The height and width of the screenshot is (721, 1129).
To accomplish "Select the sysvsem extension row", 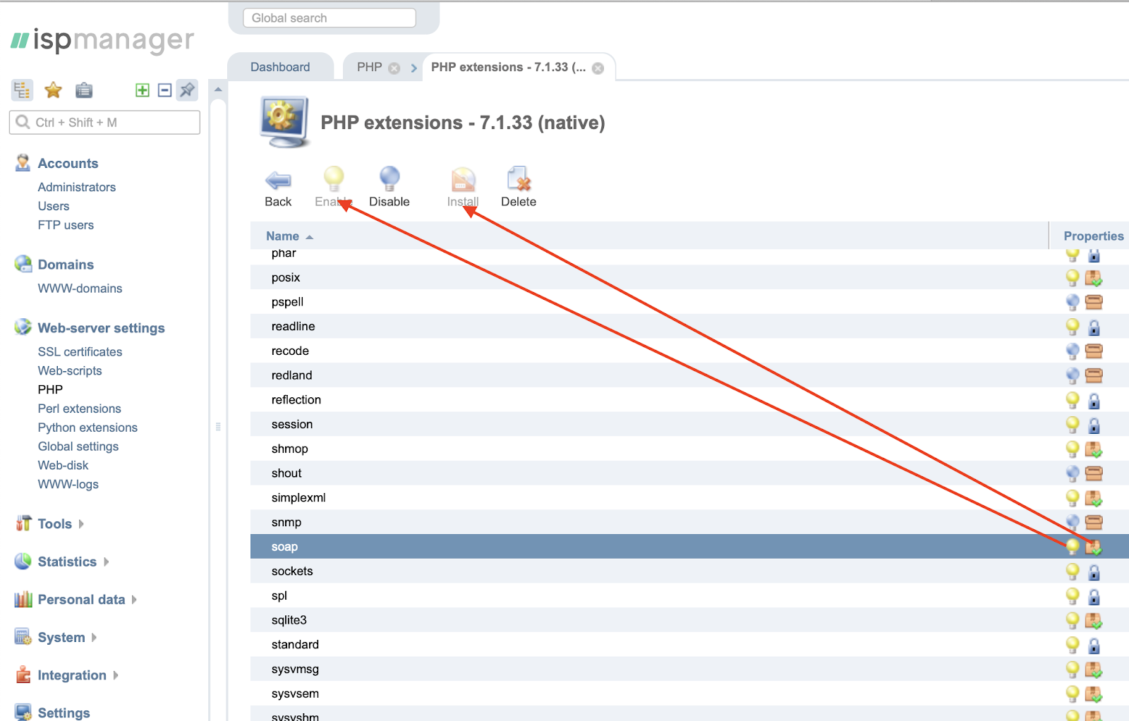I will [x=689, y=694].
